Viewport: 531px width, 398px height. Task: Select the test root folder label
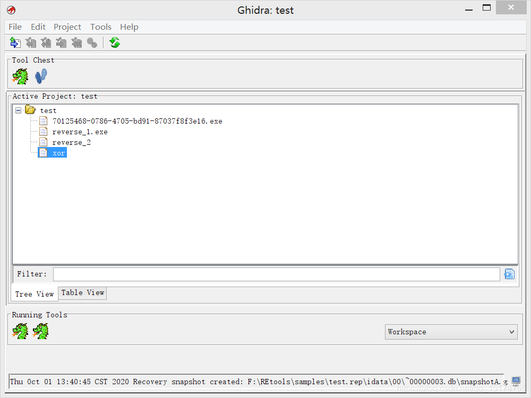coord(48,111)
